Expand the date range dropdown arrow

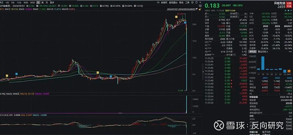(197, 9)
